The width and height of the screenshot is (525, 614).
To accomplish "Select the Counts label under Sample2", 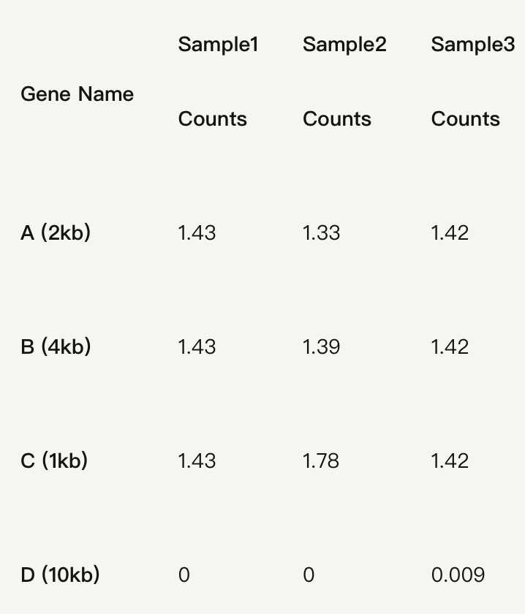I will pos(336,119).
